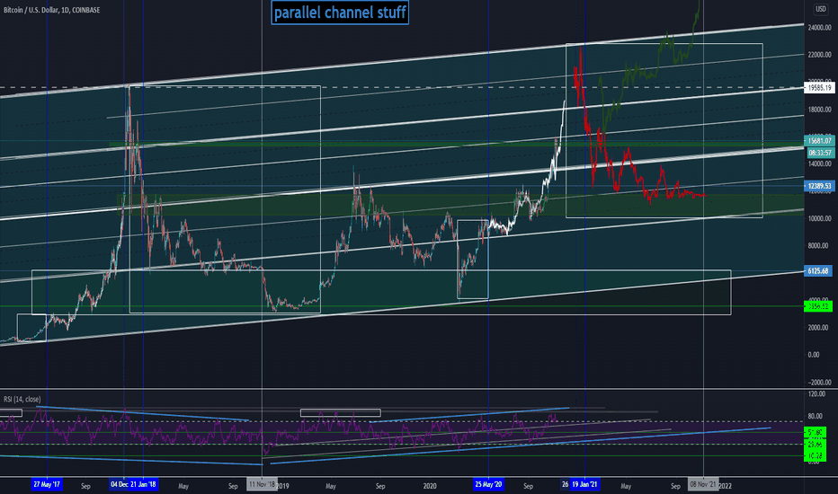This screenshot has height=494, width=838.
Task: Click the 2022 label on time axis
Action: coord(726,486)
